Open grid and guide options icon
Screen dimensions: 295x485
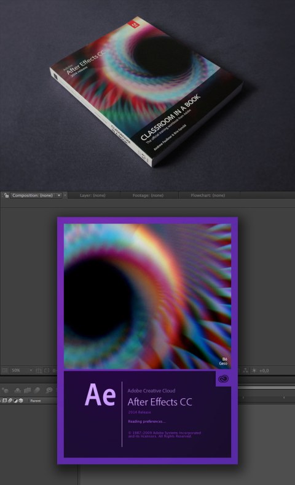(39, 371)
